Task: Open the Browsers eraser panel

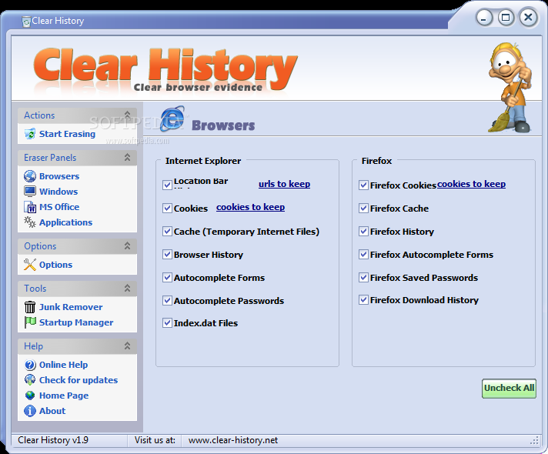Action: [59, 176]
